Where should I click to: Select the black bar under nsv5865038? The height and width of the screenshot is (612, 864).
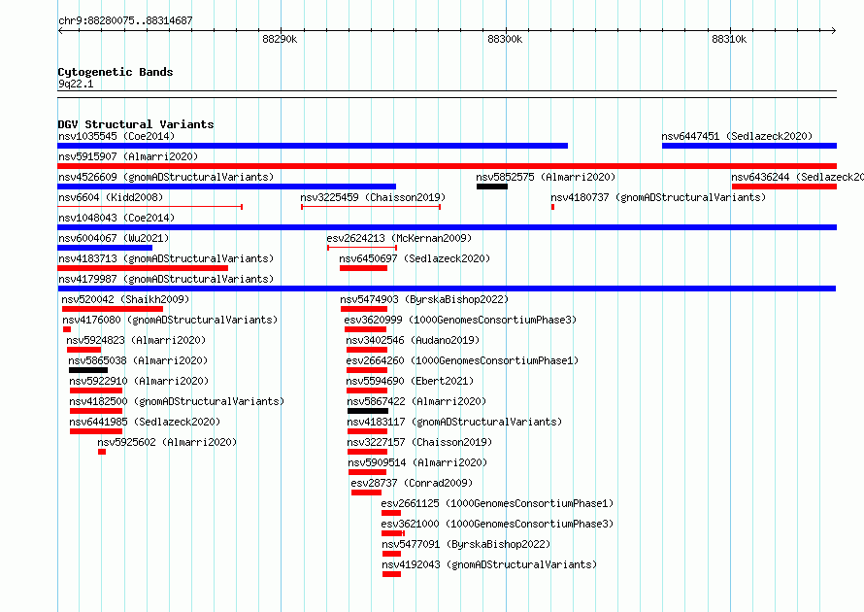click(88, 370)
